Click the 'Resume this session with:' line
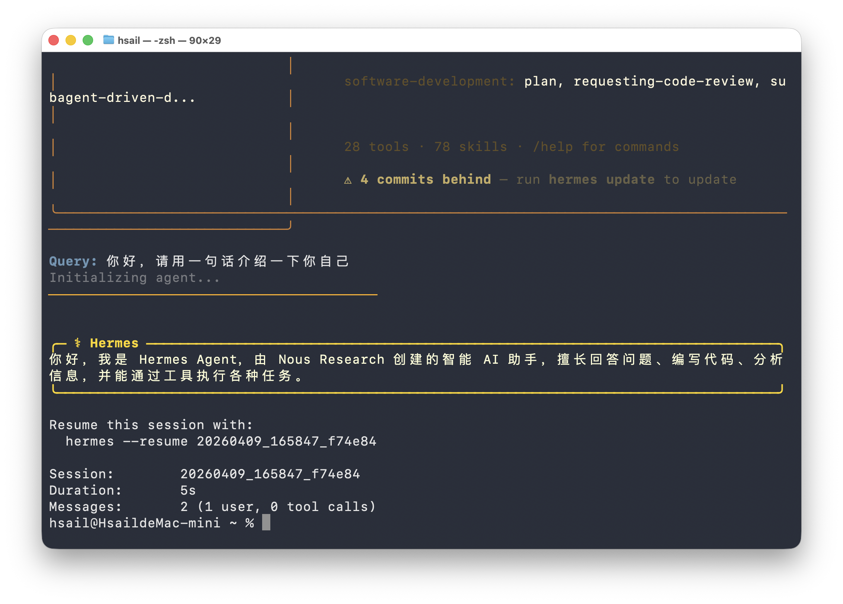Screen dimensions: 843x604 click(x=151, y=425)
